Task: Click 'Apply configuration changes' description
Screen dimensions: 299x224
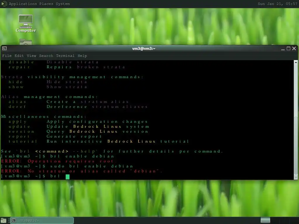Action: pyautogui.click(x=97, y=122)
